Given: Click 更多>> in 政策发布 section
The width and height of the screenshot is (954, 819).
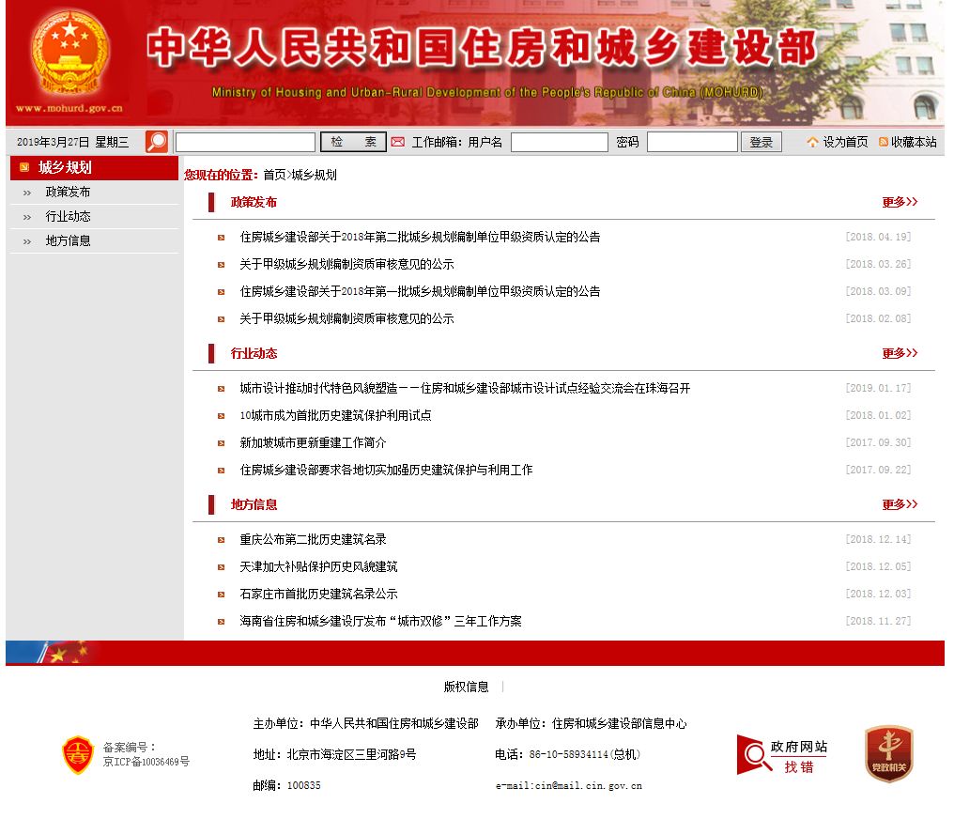Looking at the screenshot, I should coord(900,202).
